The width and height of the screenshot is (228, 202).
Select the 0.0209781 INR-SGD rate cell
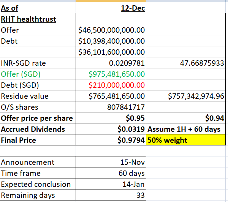pyautogui.click(x=111, y=63)
